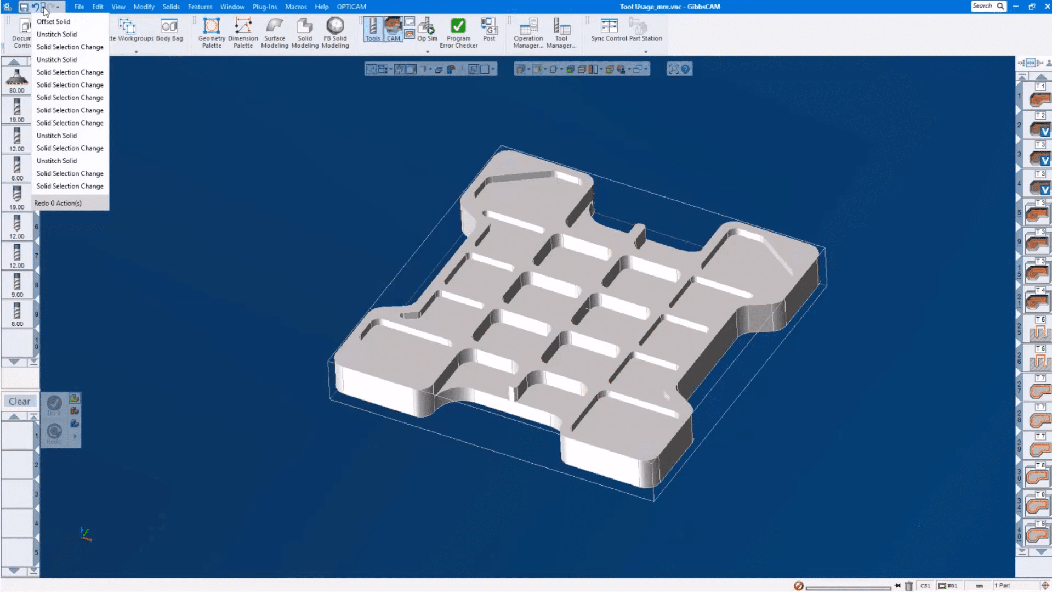1052x592 pixels.
Task: Expand the Op Sim dropdown arrow
Action: [x=428, y=52]
